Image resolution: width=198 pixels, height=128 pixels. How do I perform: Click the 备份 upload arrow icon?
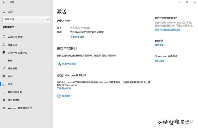tap(4, 60)
